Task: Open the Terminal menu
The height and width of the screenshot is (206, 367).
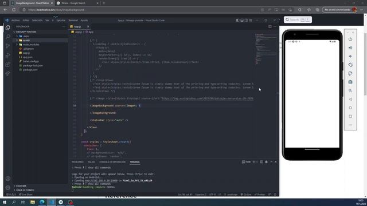Action: click(73, 21)
